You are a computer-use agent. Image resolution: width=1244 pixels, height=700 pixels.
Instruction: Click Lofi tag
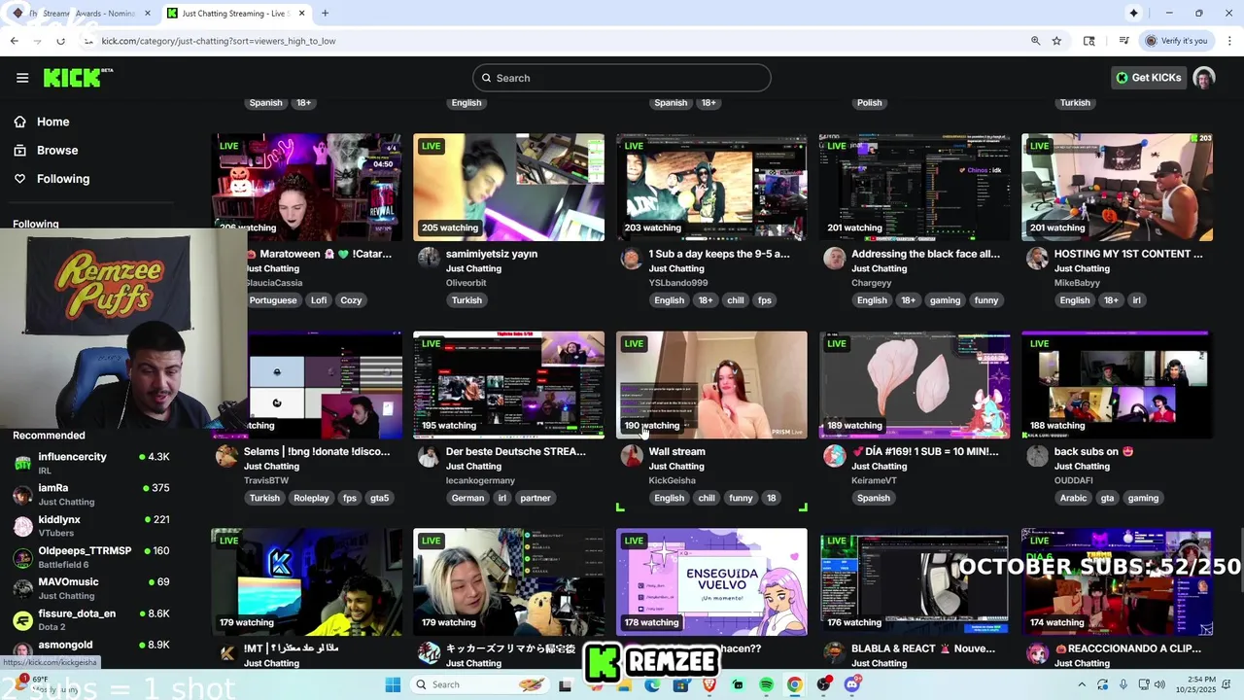point(319,300)
